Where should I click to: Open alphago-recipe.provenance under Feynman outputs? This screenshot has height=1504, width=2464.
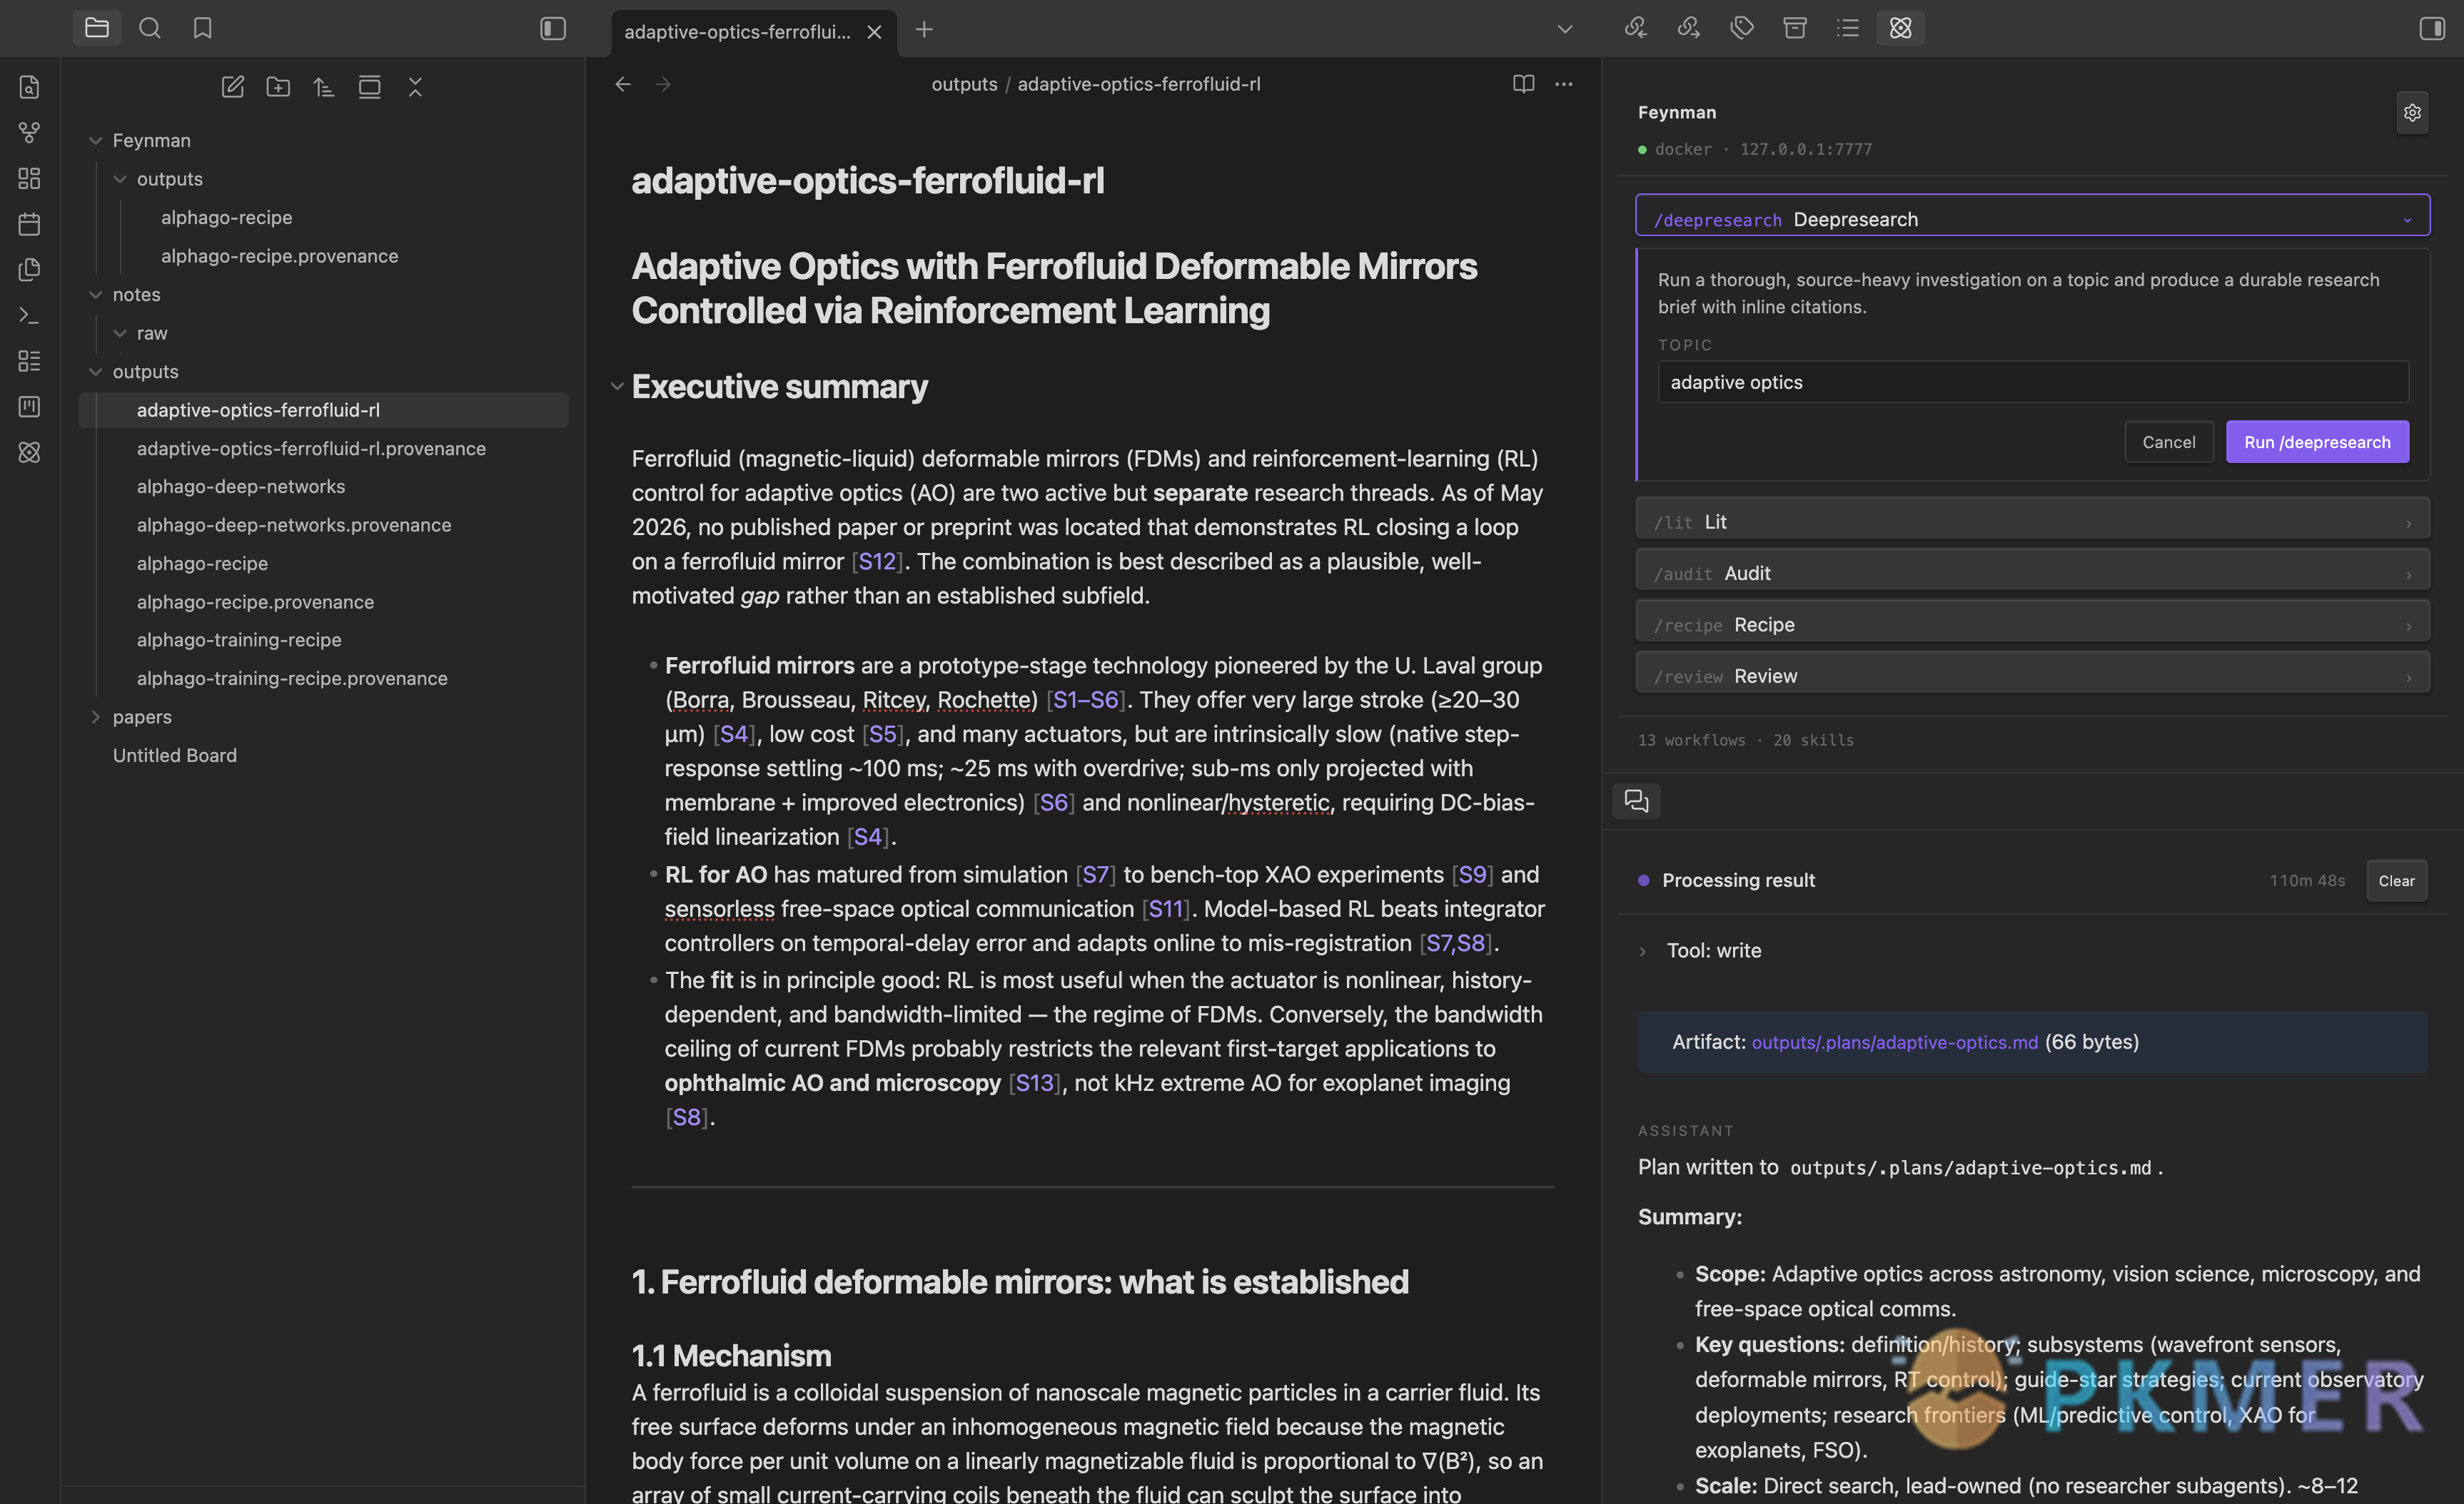click(280, 256)
